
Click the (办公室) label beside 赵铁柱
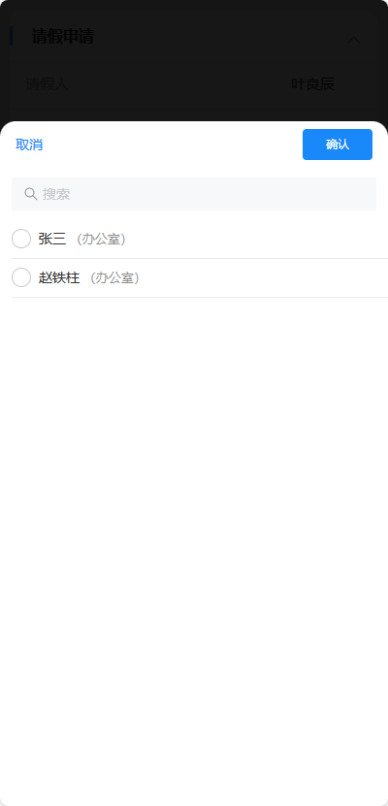click(x=115, y=278)
